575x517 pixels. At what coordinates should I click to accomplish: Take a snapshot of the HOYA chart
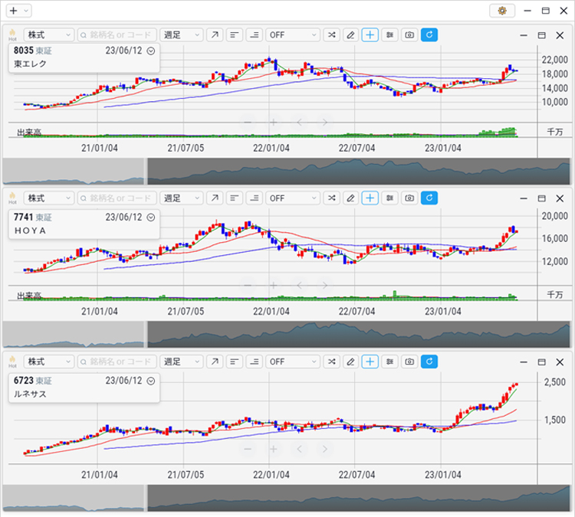(409, 198)
